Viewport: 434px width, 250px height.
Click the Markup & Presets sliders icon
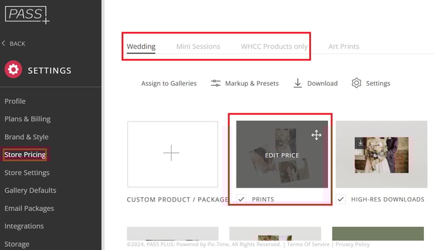[x=216, y=83]
